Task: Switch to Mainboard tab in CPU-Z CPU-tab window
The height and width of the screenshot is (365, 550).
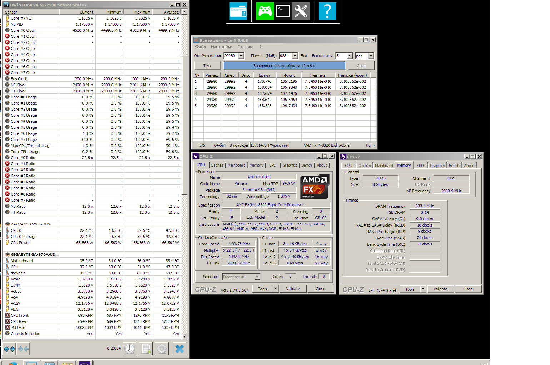Action: pos(236,165)
